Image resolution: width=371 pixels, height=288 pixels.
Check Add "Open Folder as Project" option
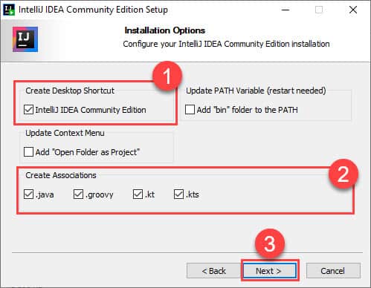pyautogui.click(x=28, y=152)
